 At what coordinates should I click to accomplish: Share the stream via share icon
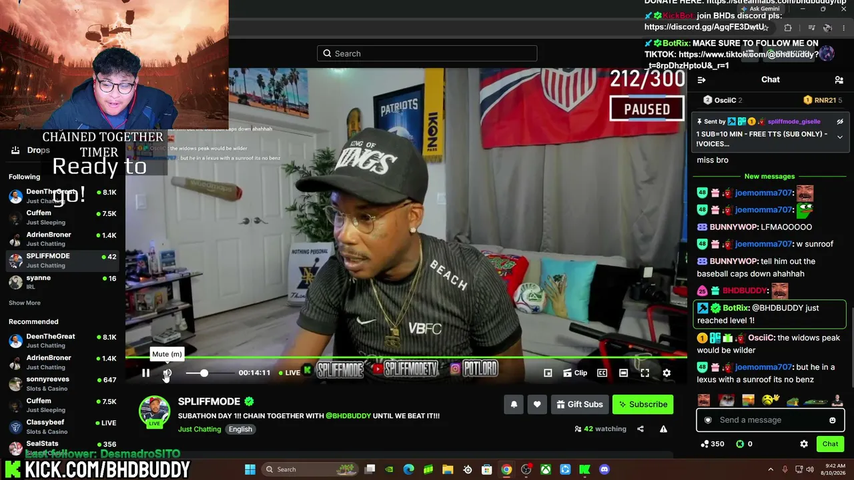click(x=640, y=429)
